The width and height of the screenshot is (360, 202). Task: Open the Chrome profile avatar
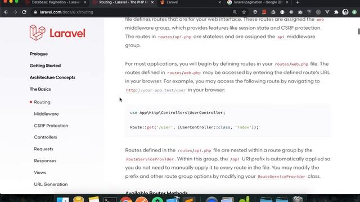345,12
